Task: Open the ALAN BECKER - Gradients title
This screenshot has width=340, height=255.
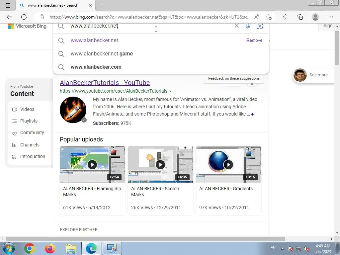Action: pos(226,189)
